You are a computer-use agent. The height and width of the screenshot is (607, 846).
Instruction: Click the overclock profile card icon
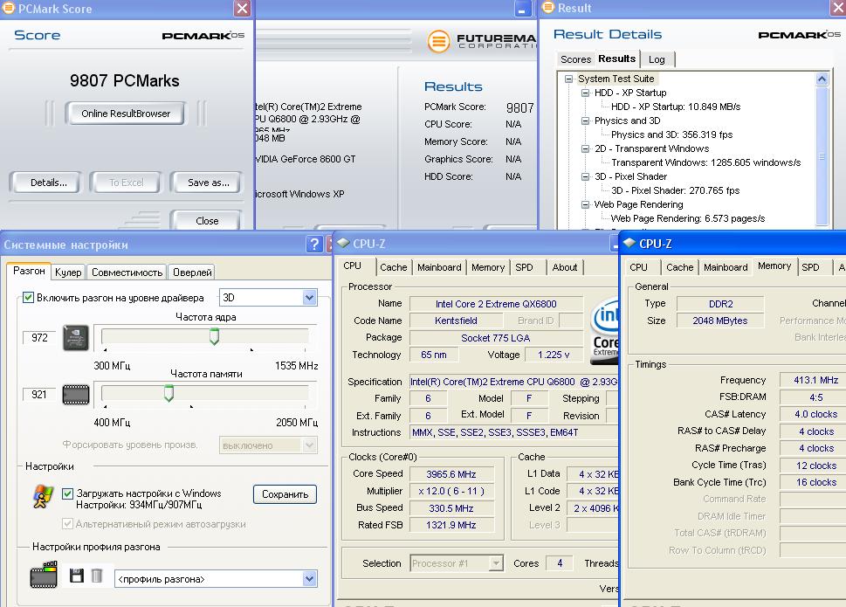[x=44, y=575]
